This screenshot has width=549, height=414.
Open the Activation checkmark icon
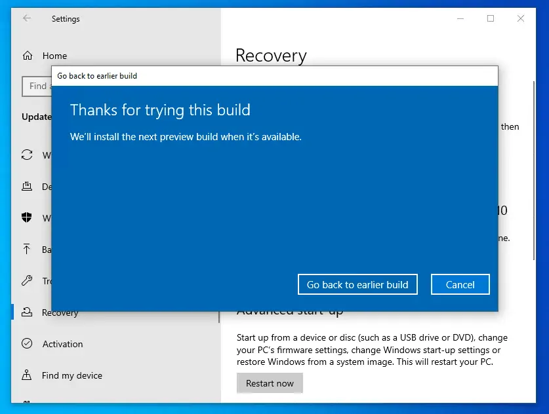(x=26, y=344)
